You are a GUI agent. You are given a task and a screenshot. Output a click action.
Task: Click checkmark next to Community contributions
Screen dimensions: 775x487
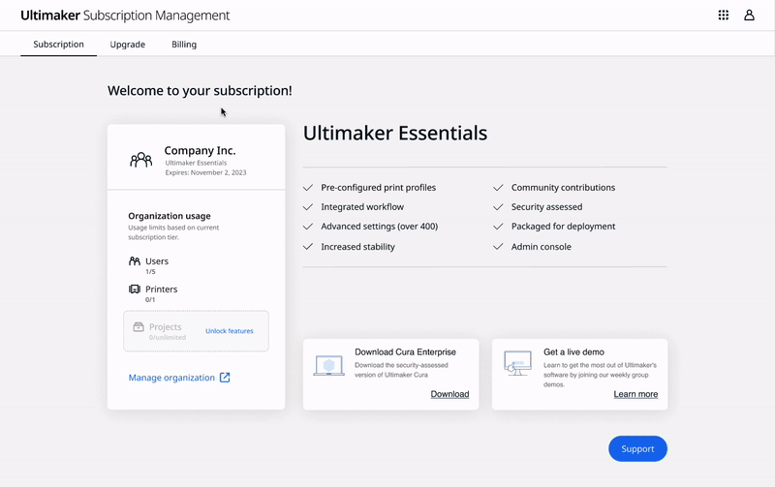498,188
